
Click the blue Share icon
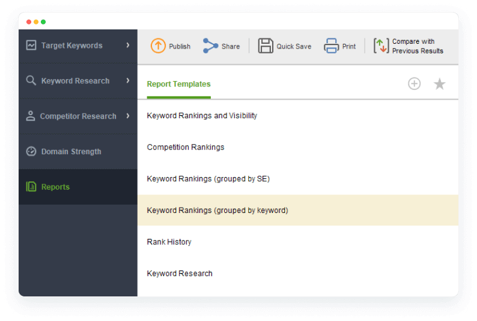point(210,46)
